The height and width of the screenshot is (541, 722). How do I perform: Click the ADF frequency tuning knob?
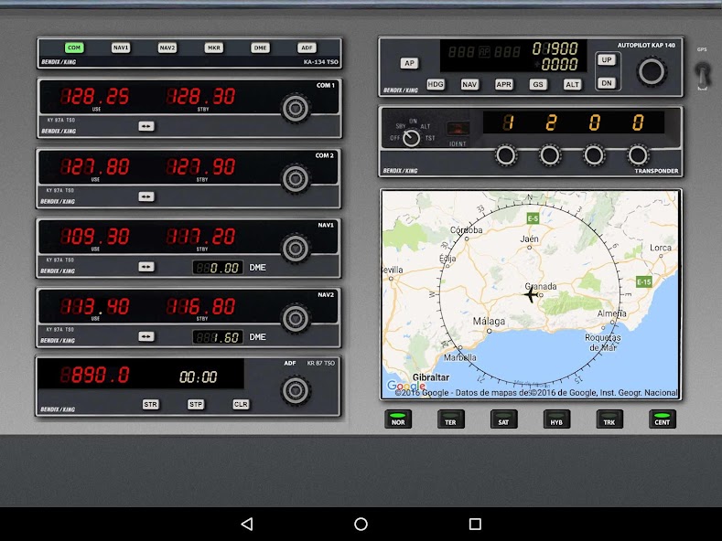pos(294,390)
